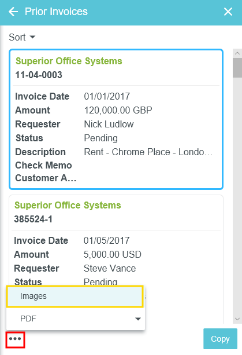
Task: Go back using the left arrow icon
Action: (13, 12)
